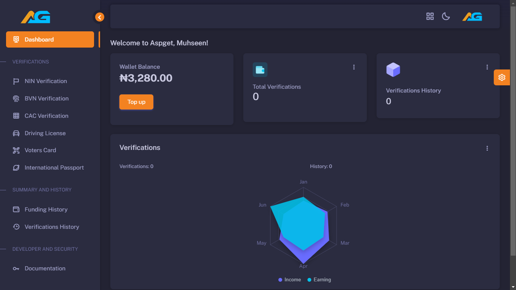The height and width of the screenshot is (290, 516).
Task: Collapse the sidebar with the arrow button
Action: point(99,17)
